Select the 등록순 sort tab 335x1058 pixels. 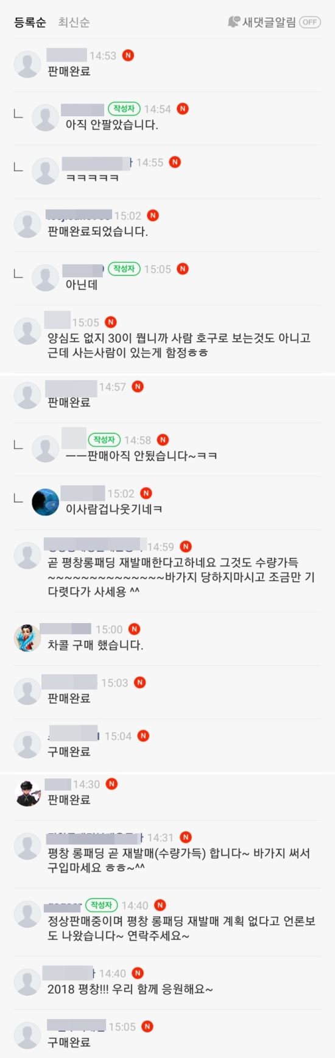(x=30, y=23)
